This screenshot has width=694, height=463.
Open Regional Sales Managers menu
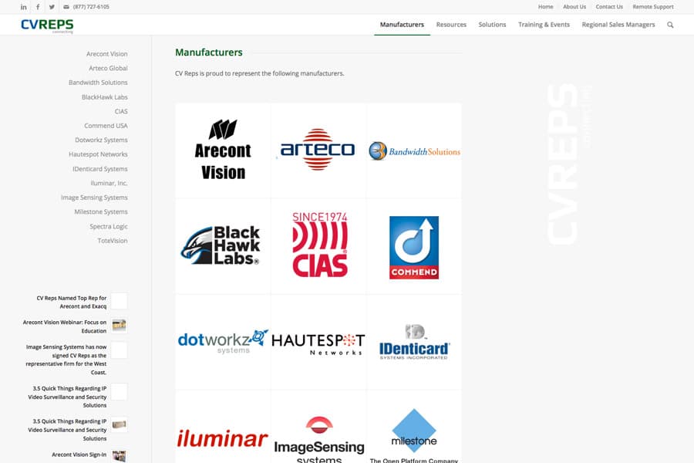point(618,25)
